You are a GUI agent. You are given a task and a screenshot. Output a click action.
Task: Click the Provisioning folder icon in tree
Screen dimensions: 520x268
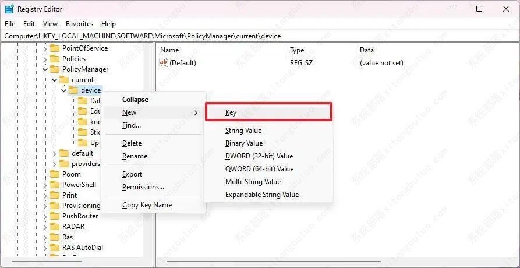point(55,206)
